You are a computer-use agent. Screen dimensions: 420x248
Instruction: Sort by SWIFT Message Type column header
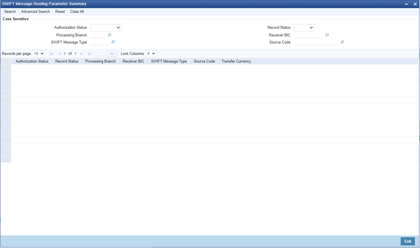pyautogui.click(x=169, y=61)
